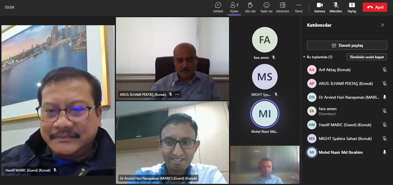Open the Sohbet chat panel
The image size is (393, 185).
tap(218, 7)
